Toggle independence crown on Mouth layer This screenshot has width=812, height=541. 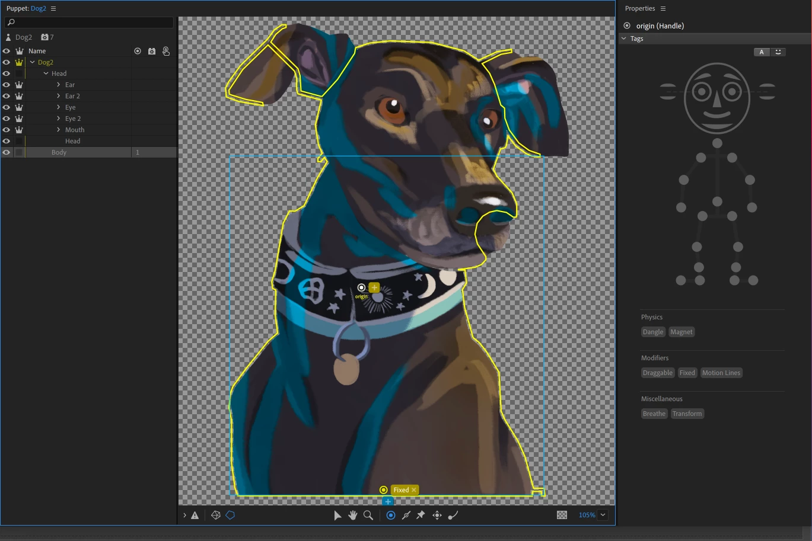coord(19,130)
